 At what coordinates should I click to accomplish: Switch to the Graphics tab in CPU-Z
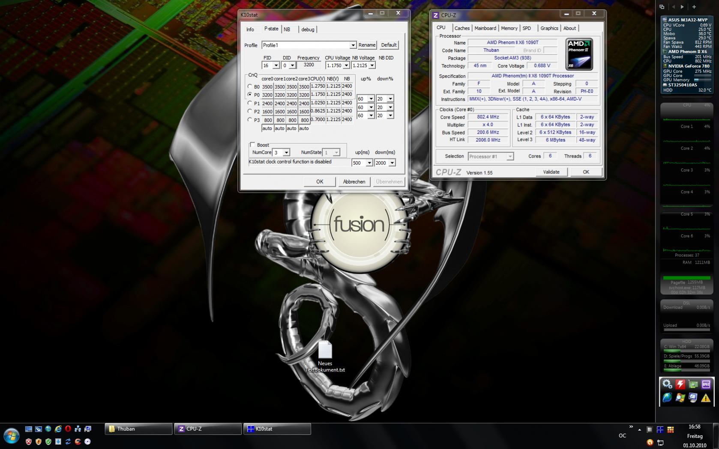pyautogui.click(x=549, y=28)
